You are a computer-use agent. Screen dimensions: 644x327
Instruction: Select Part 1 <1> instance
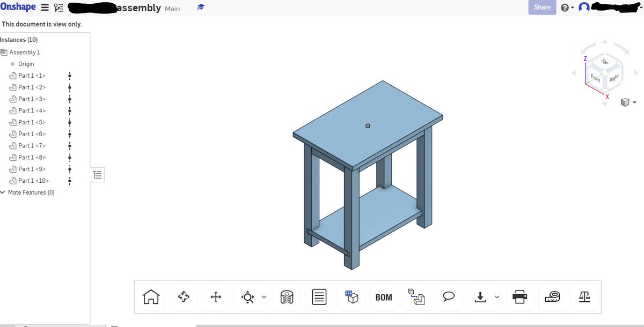(32, 76)
